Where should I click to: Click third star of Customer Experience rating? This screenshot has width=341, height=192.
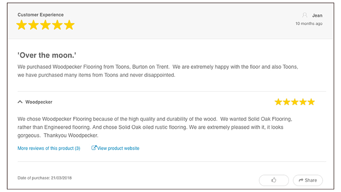[x=45, y=25]
